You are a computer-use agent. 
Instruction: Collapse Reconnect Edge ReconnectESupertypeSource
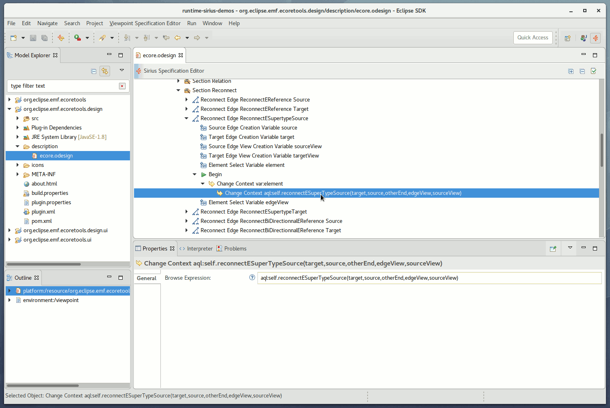coord(186,118)
